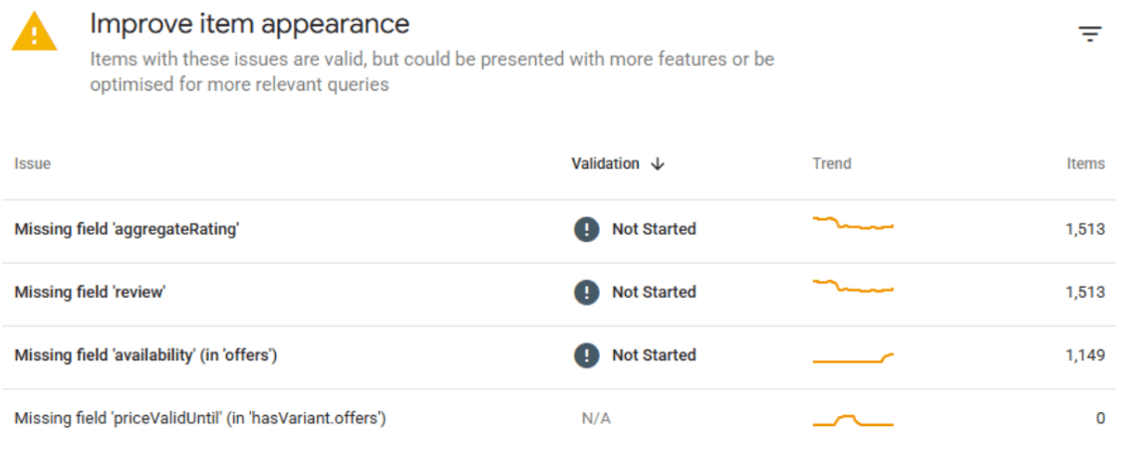Open Missing field 'aggregateRating' issue

[x=127, y=230]
